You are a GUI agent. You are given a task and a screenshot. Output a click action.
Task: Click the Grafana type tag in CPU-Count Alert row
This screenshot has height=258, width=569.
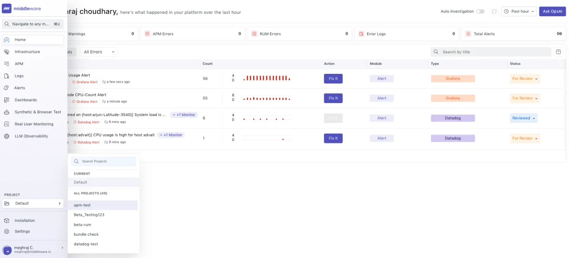(x=453, y=98)
